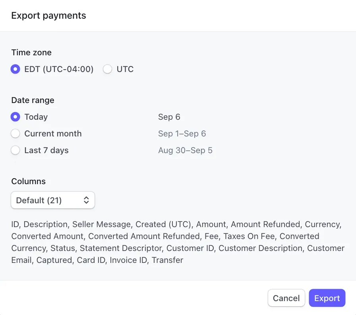Select Today as the export date range
This screenshot has width=356, height=315.
coord(15,117)
